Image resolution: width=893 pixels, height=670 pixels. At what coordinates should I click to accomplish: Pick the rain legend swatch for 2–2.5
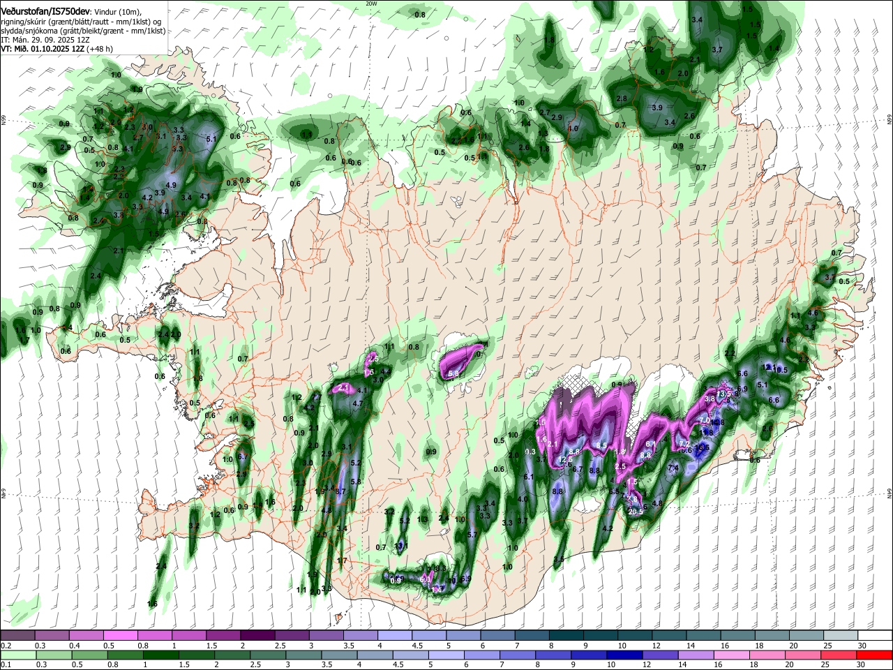(232, 655)
